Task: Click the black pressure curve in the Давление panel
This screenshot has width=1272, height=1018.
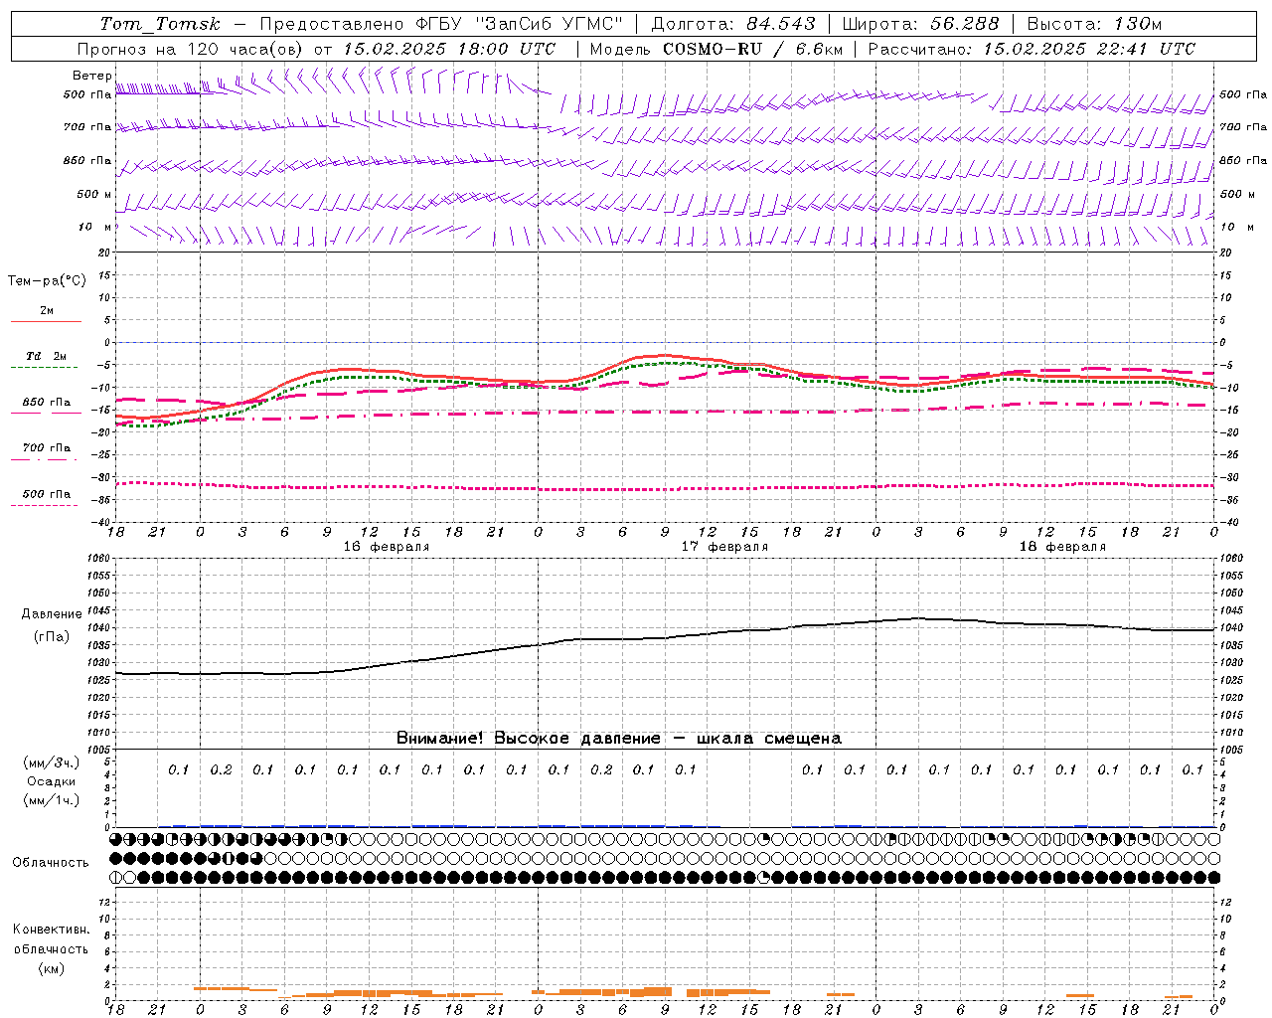Action: click(x=666, y=638)
